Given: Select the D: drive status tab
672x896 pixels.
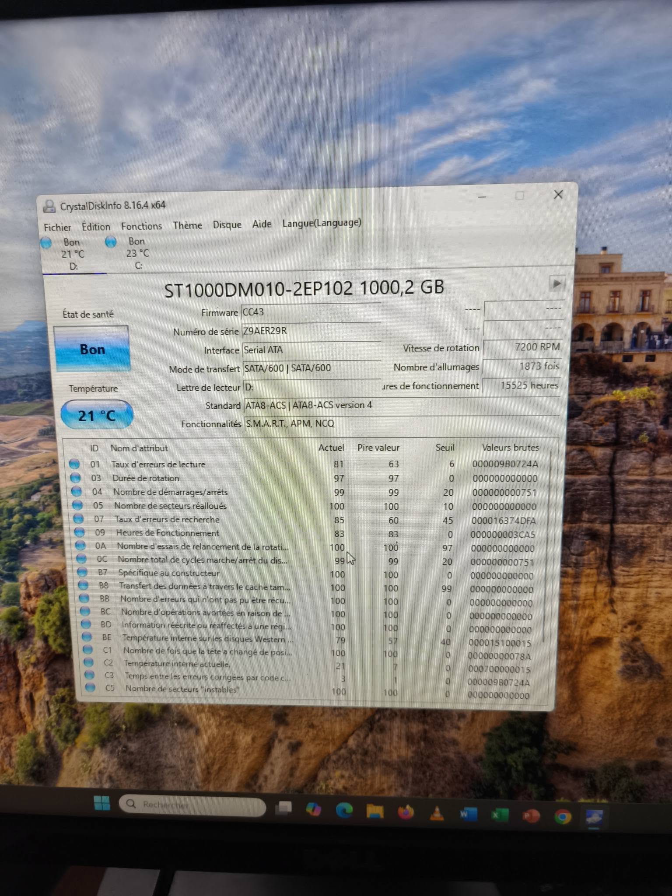Looking at the screenshot, I should tap(72, 254).
